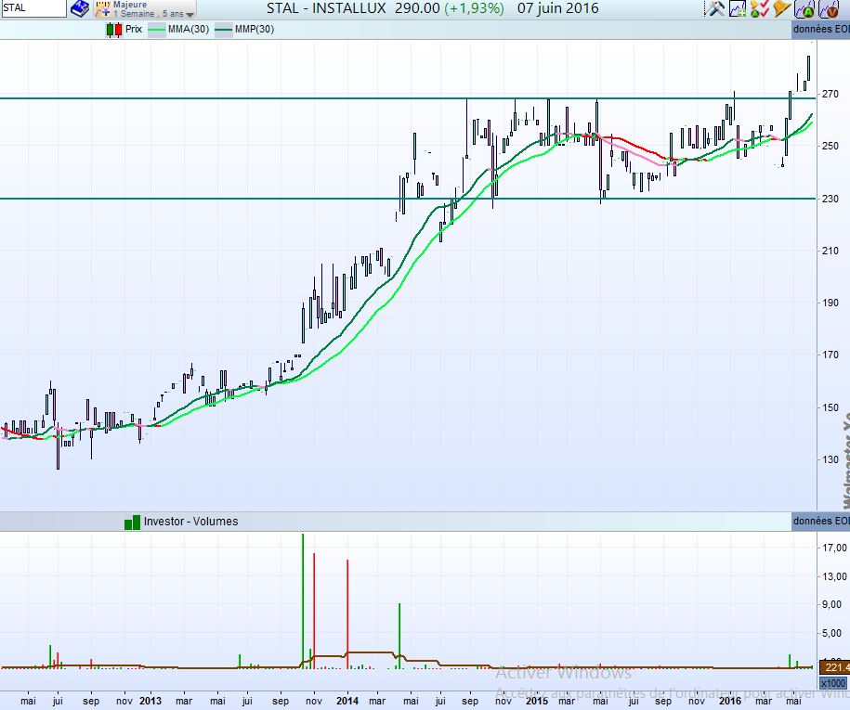Click the 17,00 volume axis label

(835, 549)
